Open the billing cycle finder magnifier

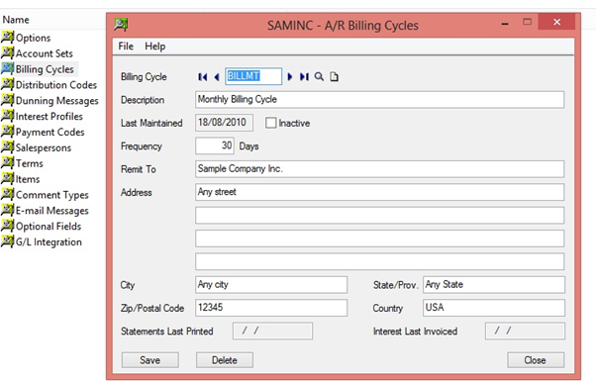tap(319, 77)
